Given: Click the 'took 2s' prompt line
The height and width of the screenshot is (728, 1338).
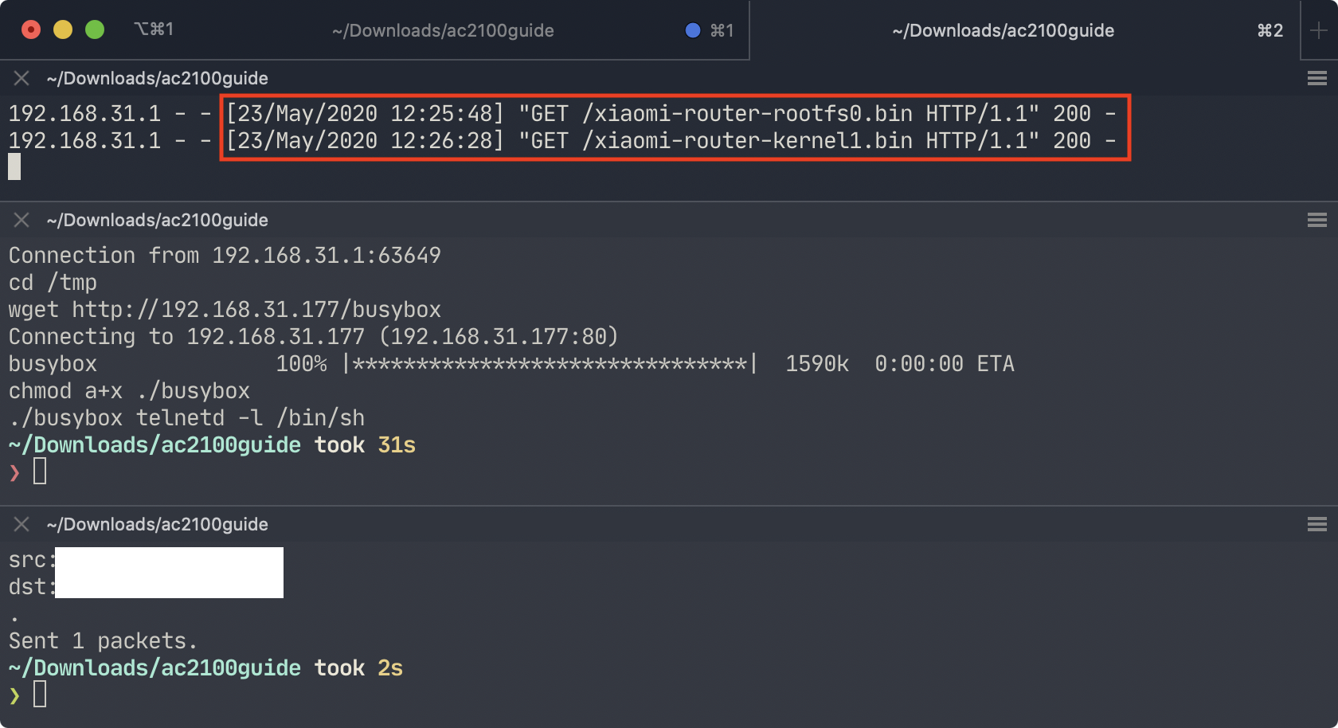Looking at the screenshot, I should [x=205, y=668].
